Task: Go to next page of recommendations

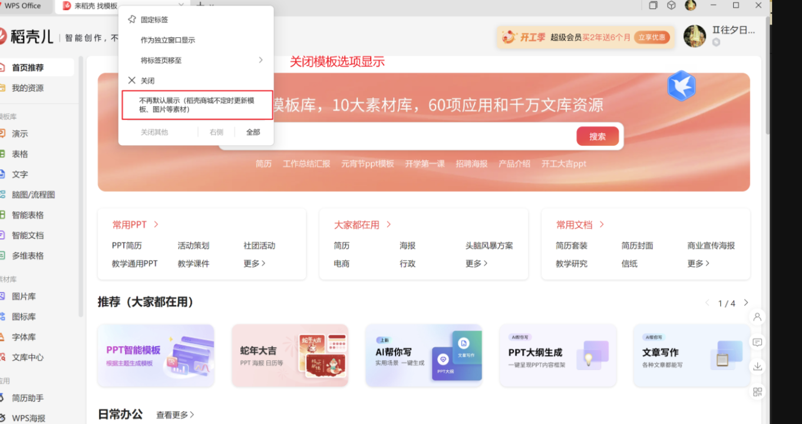Action: coord(746,303)
